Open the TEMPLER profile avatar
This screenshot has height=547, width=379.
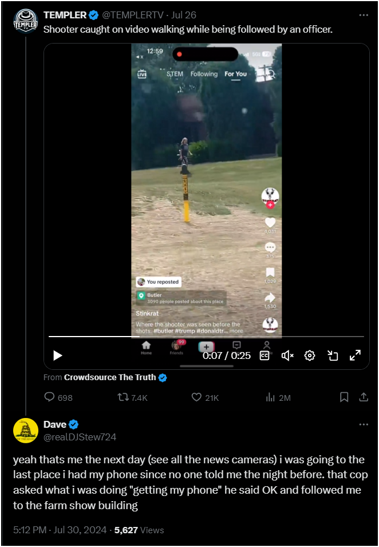click(25, 21)
